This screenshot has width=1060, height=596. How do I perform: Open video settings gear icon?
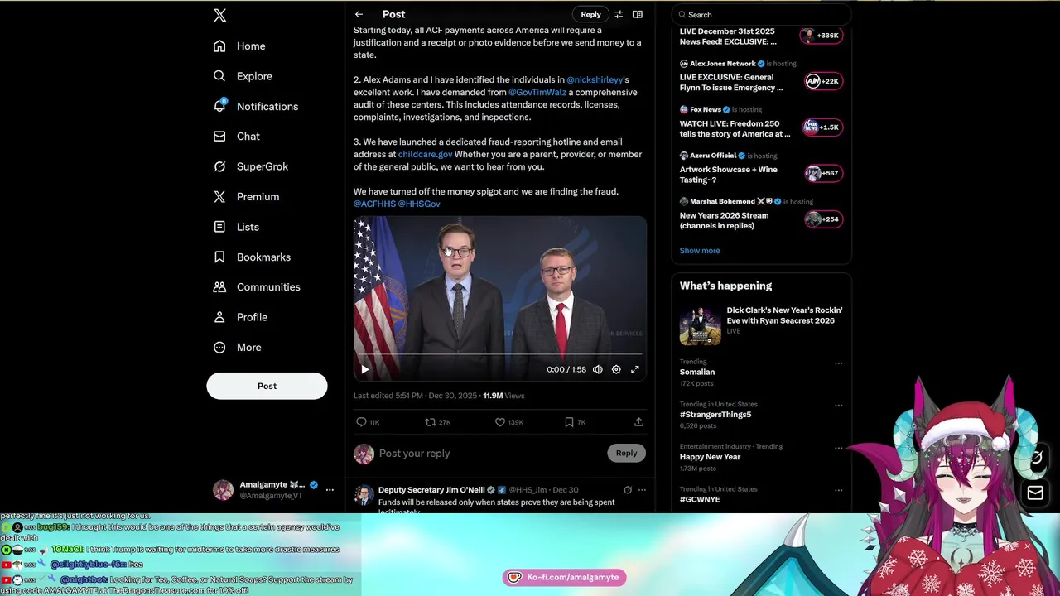[616, 370]
